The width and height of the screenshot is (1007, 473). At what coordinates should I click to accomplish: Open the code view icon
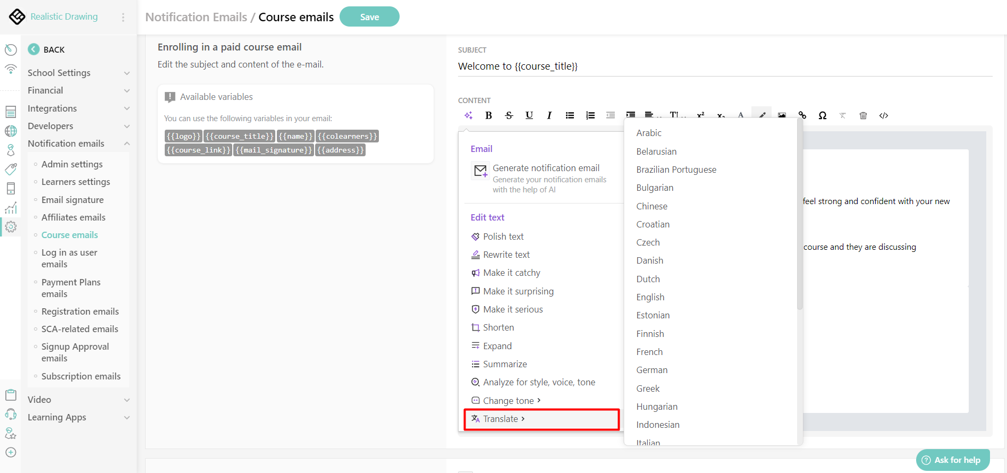[x=883, y=115]
